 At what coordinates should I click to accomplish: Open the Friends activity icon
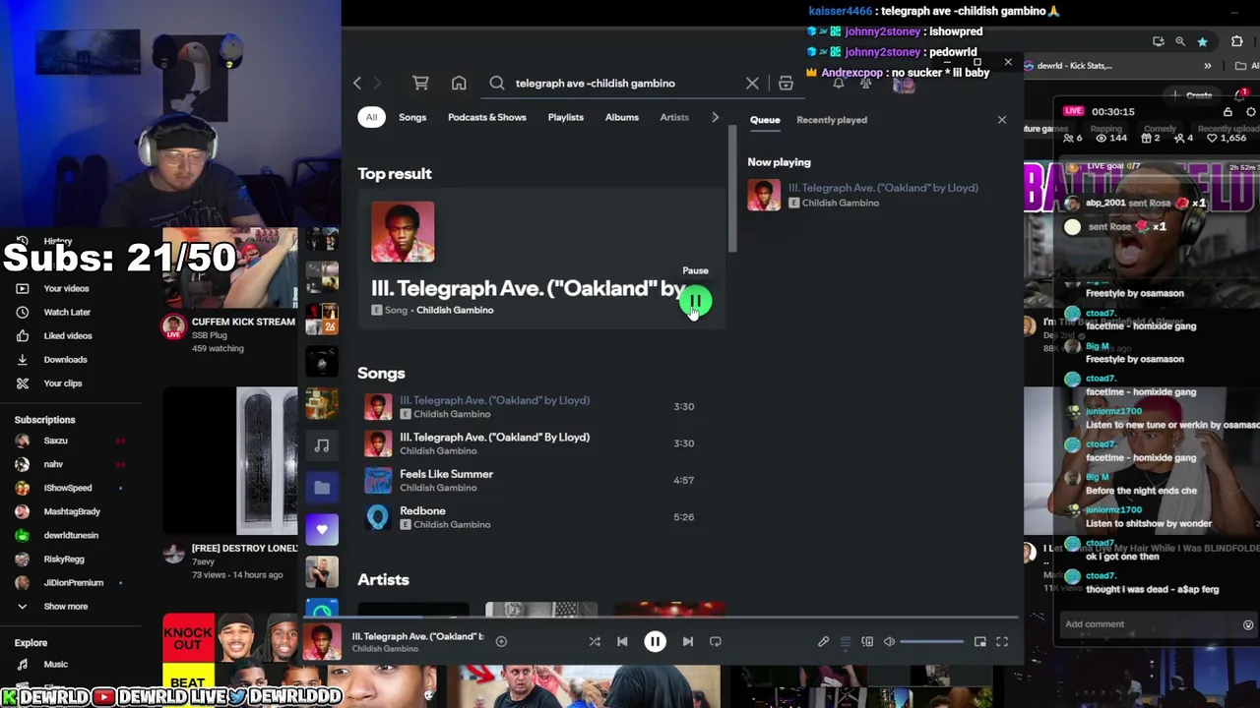click(x=866, y=84)
